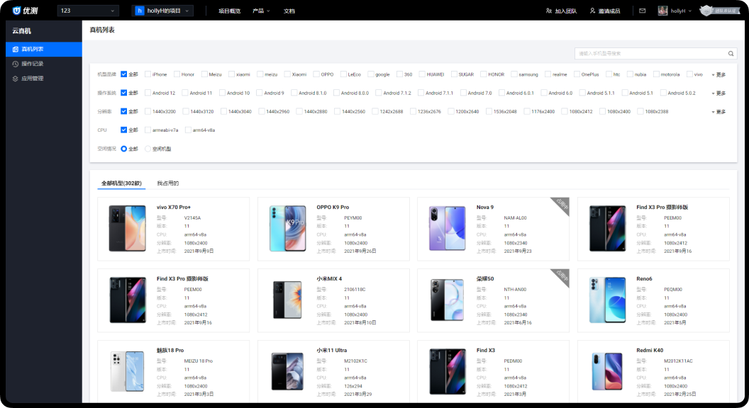Viewport: 749px width, 408px height.
Task: Click model number NAM-AL00 text
Action: (x=515, y=218)
